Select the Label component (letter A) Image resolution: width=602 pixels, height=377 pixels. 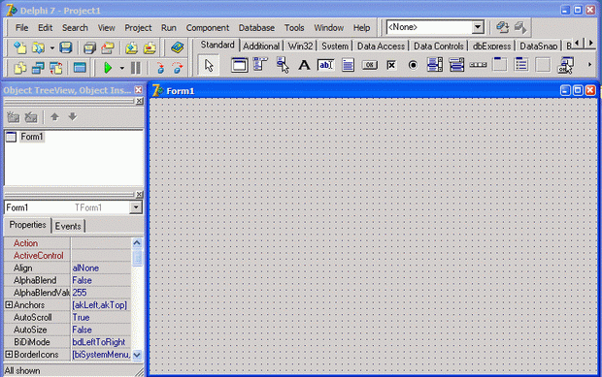click(x=304, y=65)
